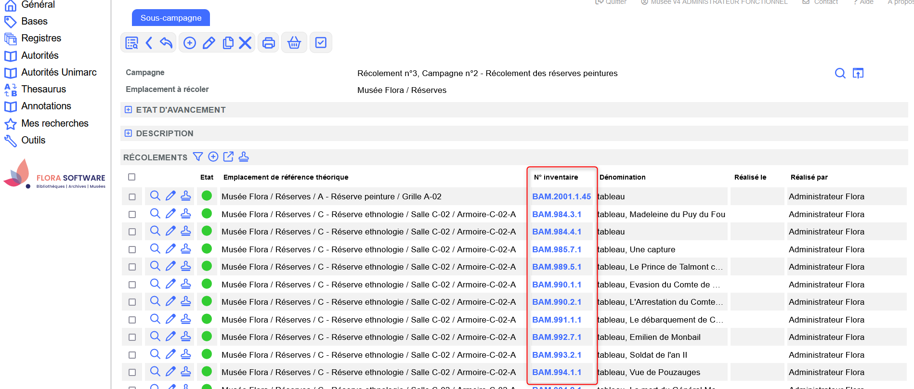Delete using the X icon in toolbar
This screenshot has width=914, height=389.
(x=245, y=43)
